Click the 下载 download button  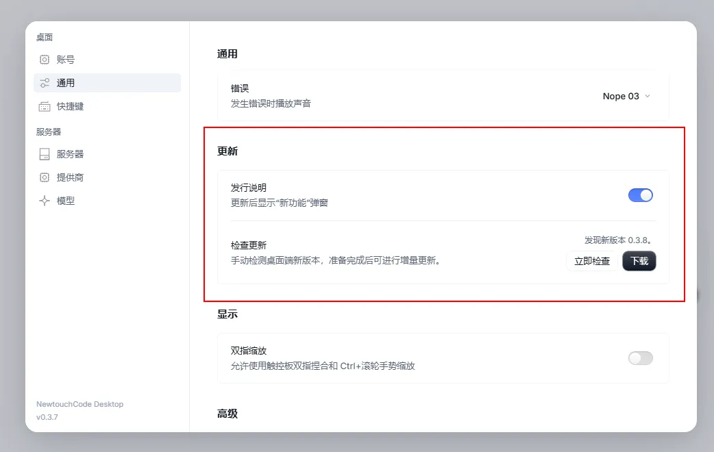tap(639, 261)
